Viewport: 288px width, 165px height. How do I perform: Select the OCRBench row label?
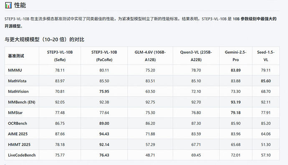point(18,123)
